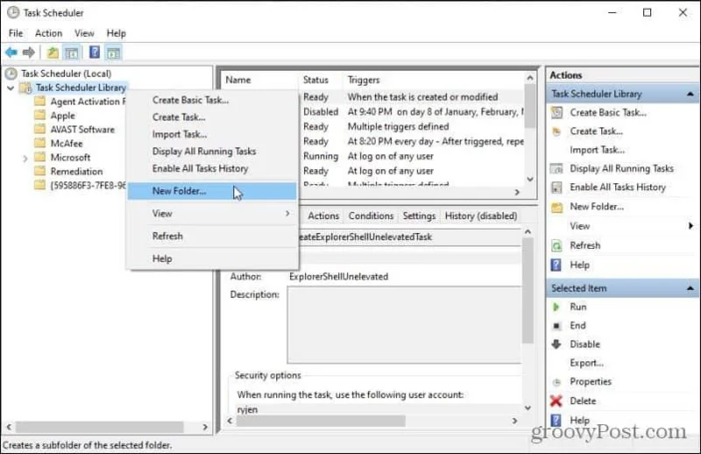
Task: Open the Help menu in menu bar
Action: [117, 33]
